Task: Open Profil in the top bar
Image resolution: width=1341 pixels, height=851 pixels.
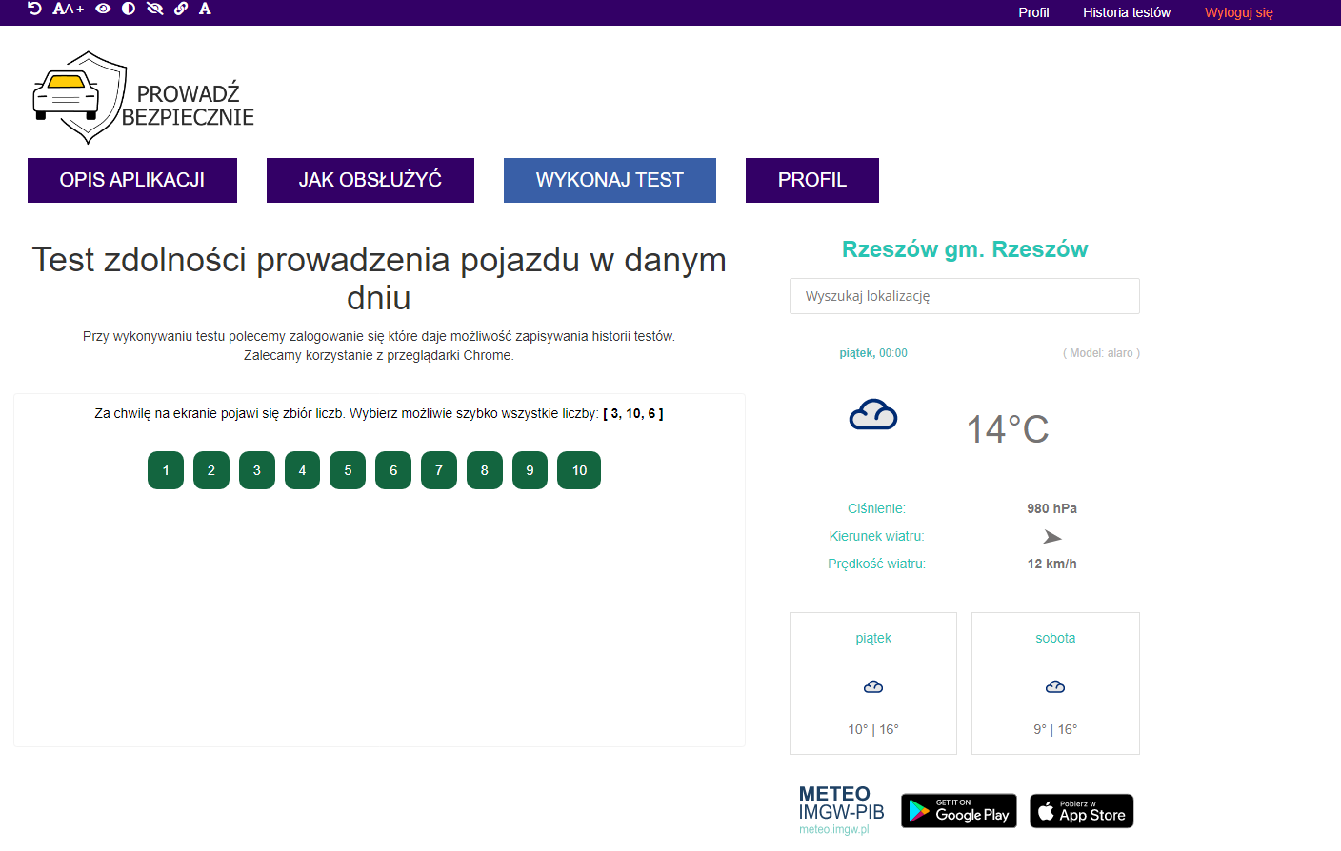Action: [x=1033, y=12]
